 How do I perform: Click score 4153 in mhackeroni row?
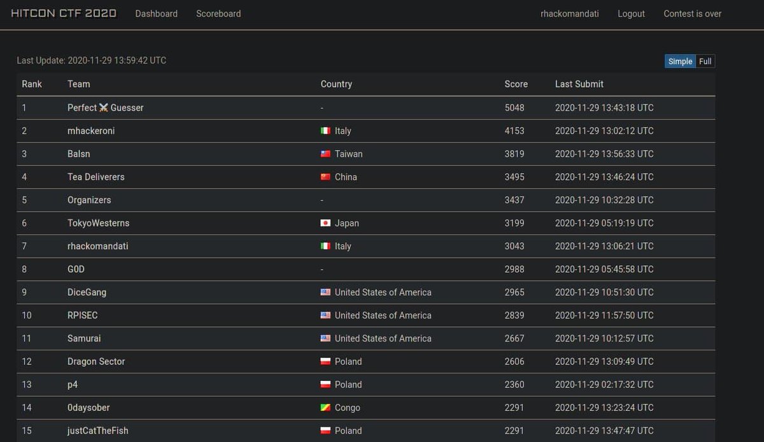point(514,131)
